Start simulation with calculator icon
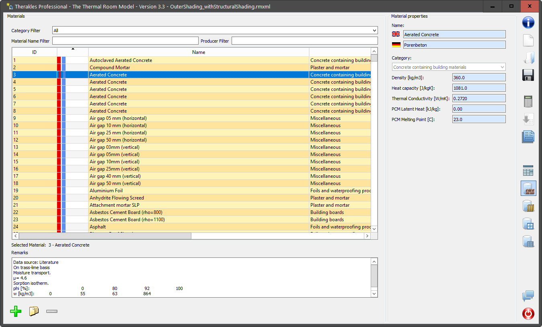Viewport: 542px width, 327px height. pos(528,101)
